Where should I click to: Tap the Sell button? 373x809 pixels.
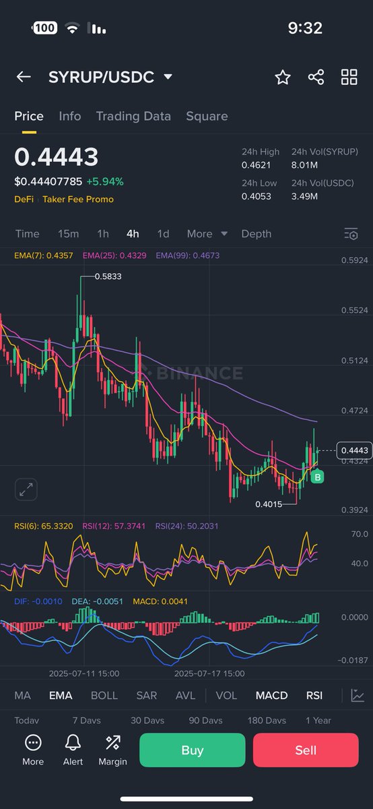click(306, 750)
